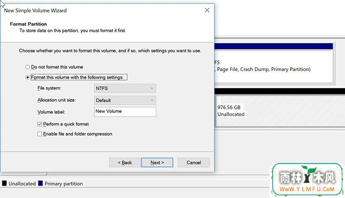345x198 pixels.
Task: Click the blue Primary partition legend swatch
Action: (40, 183)
